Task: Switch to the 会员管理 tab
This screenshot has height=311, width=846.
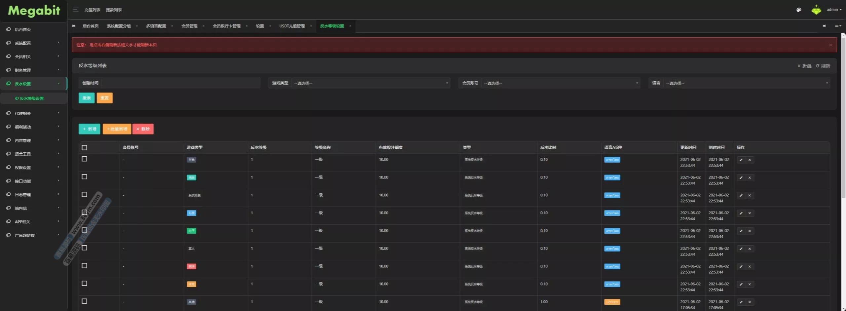Action: pos(189,26)
